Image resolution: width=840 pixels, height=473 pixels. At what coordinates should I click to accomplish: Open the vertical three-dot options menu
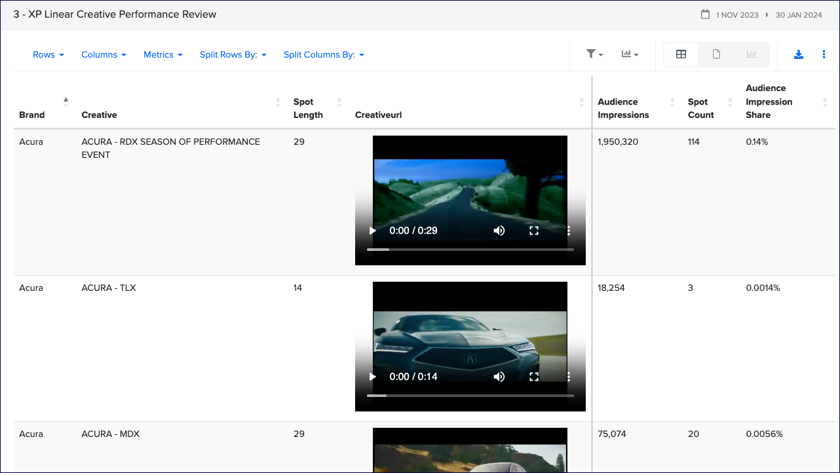pyautogui.click(x=824, y=54)
